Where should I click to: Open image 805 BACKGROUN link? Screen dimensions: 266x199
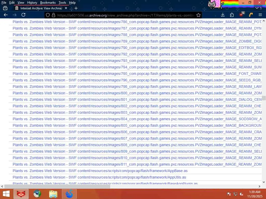click(137, 125)
